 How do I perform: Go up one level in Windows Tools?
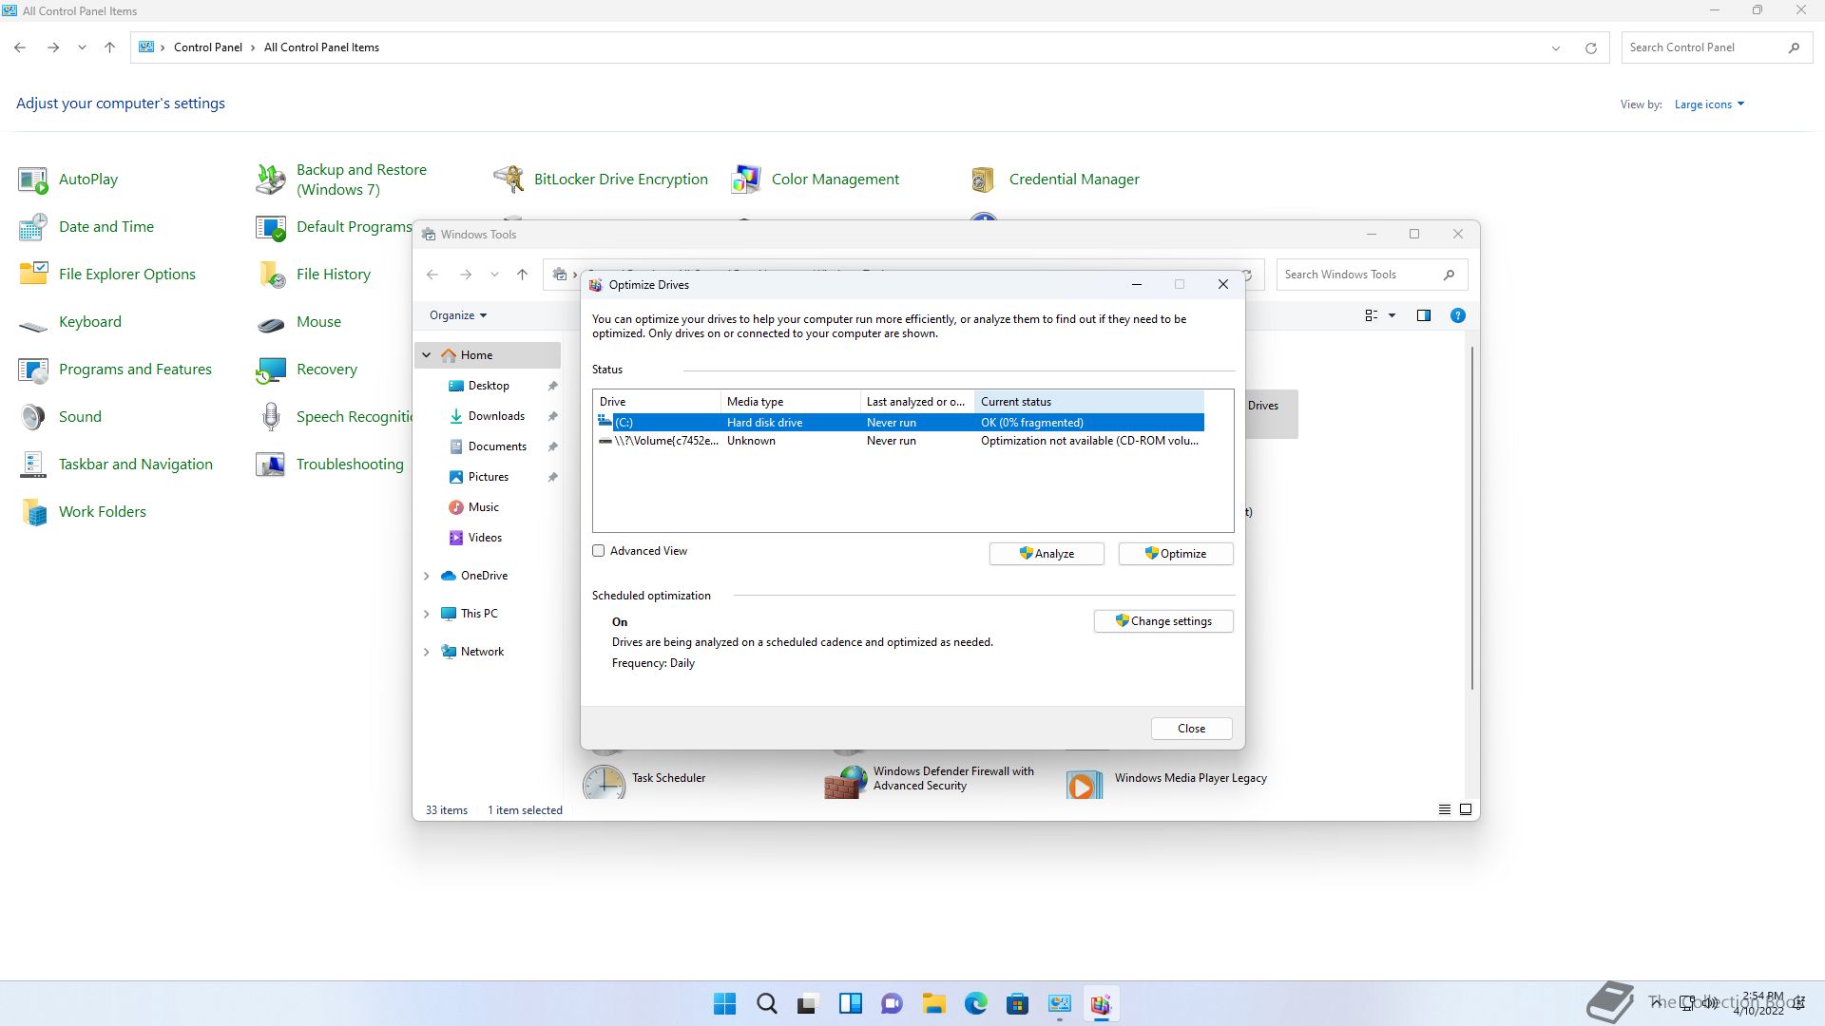coord(522,275)
